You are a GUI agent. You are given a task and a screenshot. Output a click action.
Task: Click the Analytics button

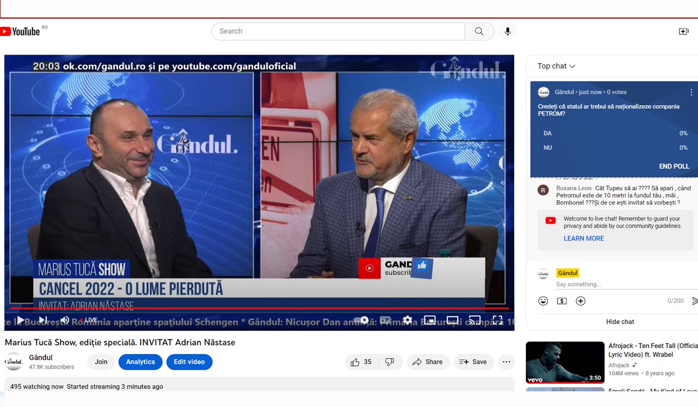(x=140, y=362)
